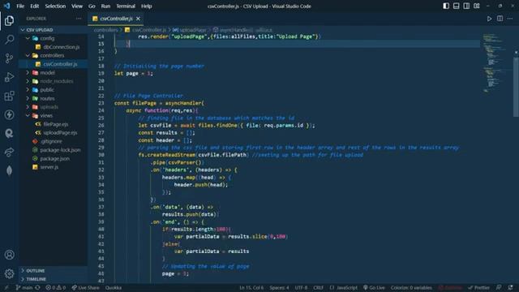Click the remote window icon in status bar
This screenshot has width=519, height=292.
click(6, 288)
